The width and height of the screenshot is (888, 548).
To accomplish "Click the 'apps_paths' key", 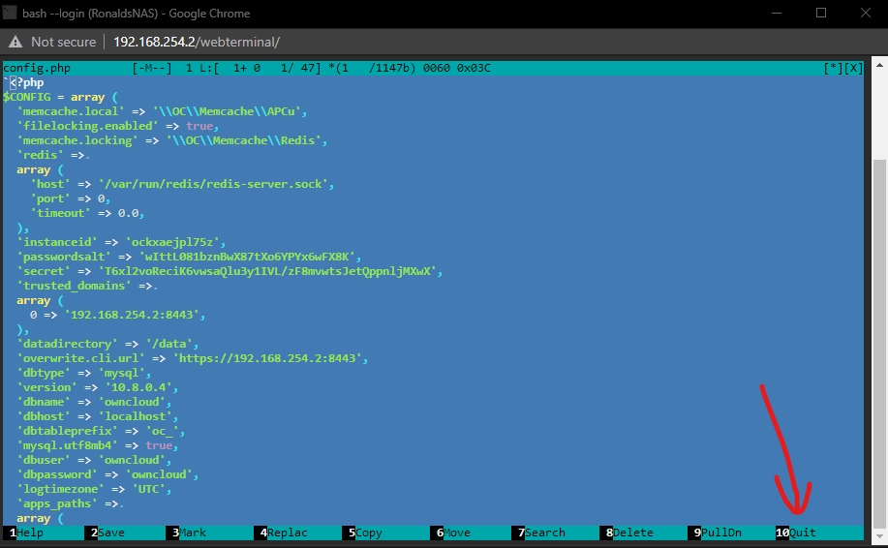I will 57,503.
